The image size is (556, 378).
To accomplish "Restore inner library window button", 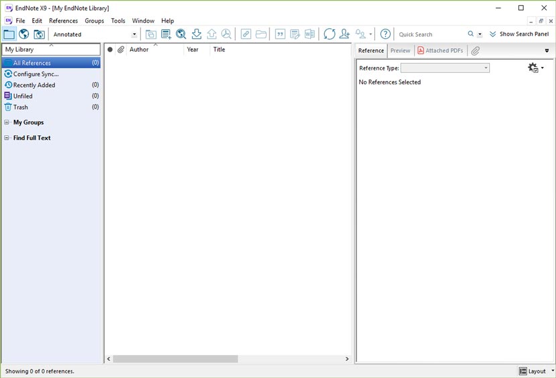I will point(541,21).
